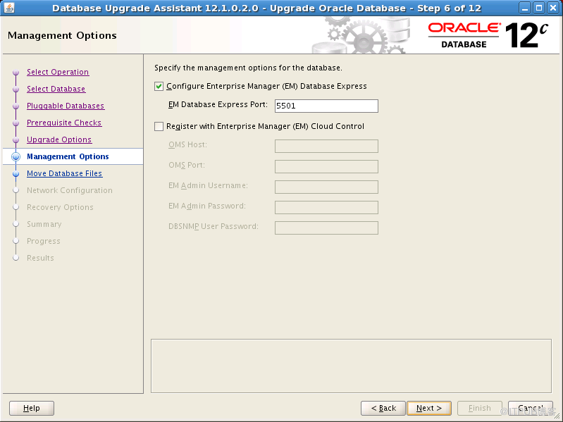The width and height of the screenshot is (563, 422).
Task: Select Management Options in step list
Action: (68, 156)
